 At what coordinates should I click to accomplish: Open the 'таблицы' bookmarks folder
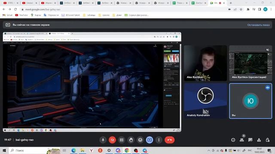(89, 15)
